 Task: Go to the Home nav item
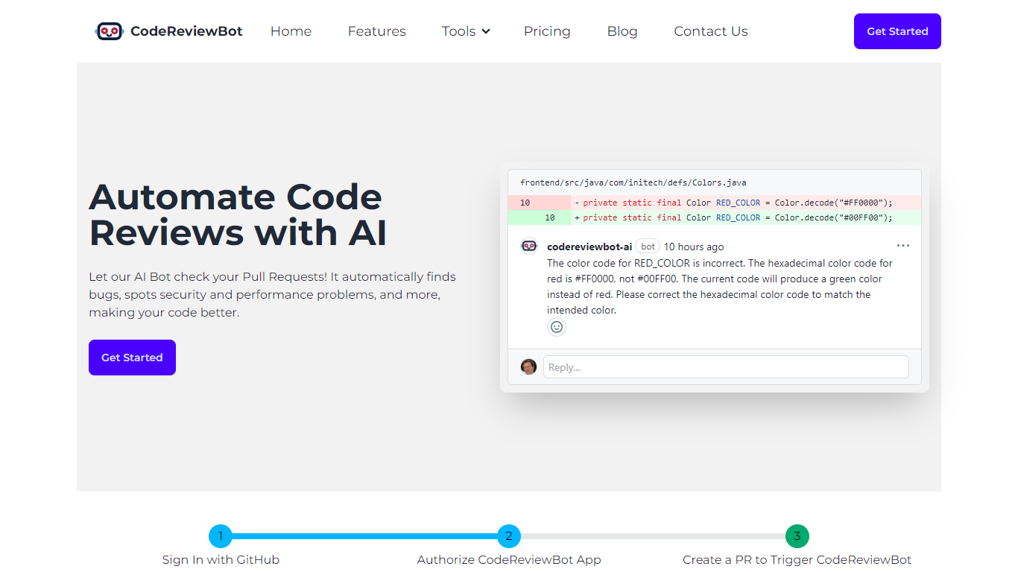coord(291,31)
